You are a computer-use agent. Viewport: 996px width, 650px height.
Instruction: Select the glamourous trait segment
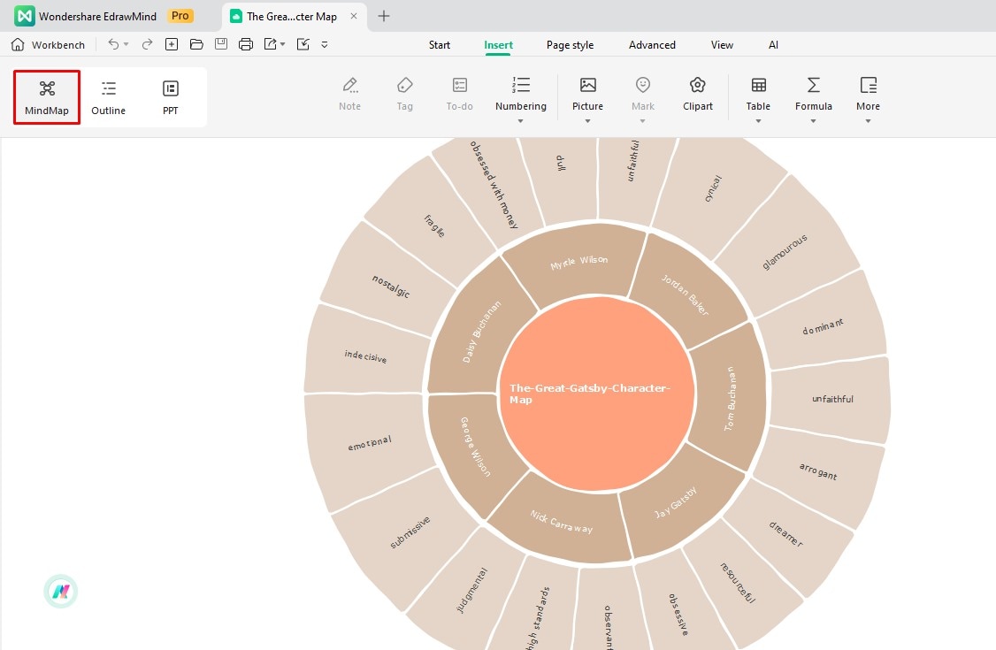point(785,251)
